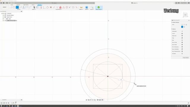The width and height of the screenshot is (190, 107).
Task: Switch to the Tools tab
Action: pyautogui.click(x=33, y=5)
